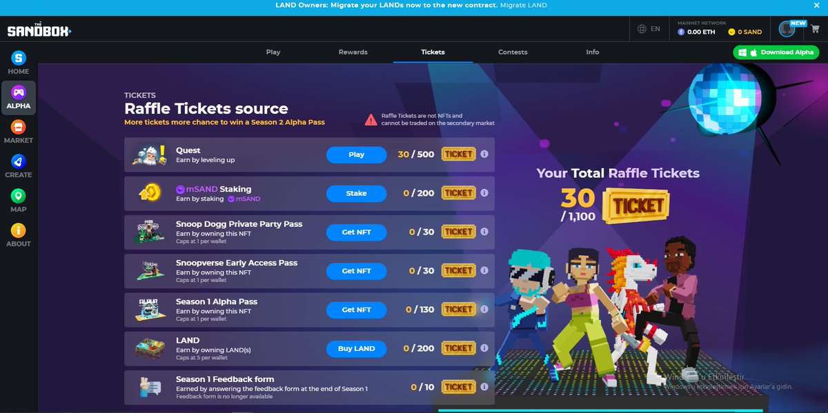
Task: Click The Sandbox logo
Action: (39, 30)
